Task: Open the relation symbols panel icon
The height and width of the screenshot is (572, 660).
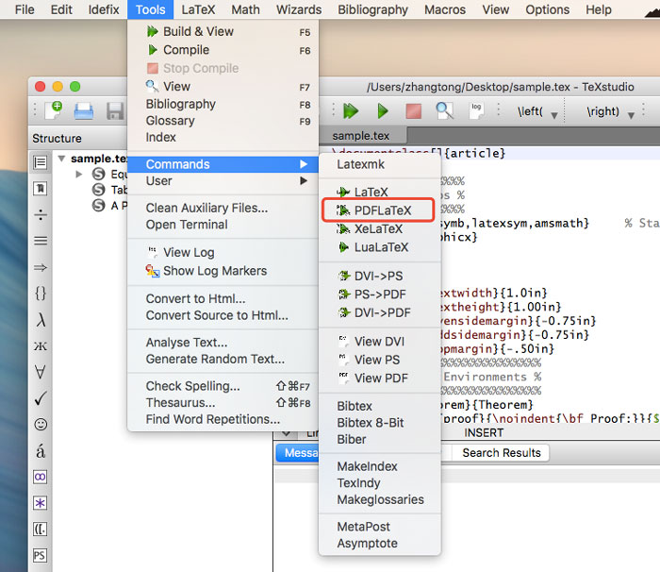Action: 41,241
